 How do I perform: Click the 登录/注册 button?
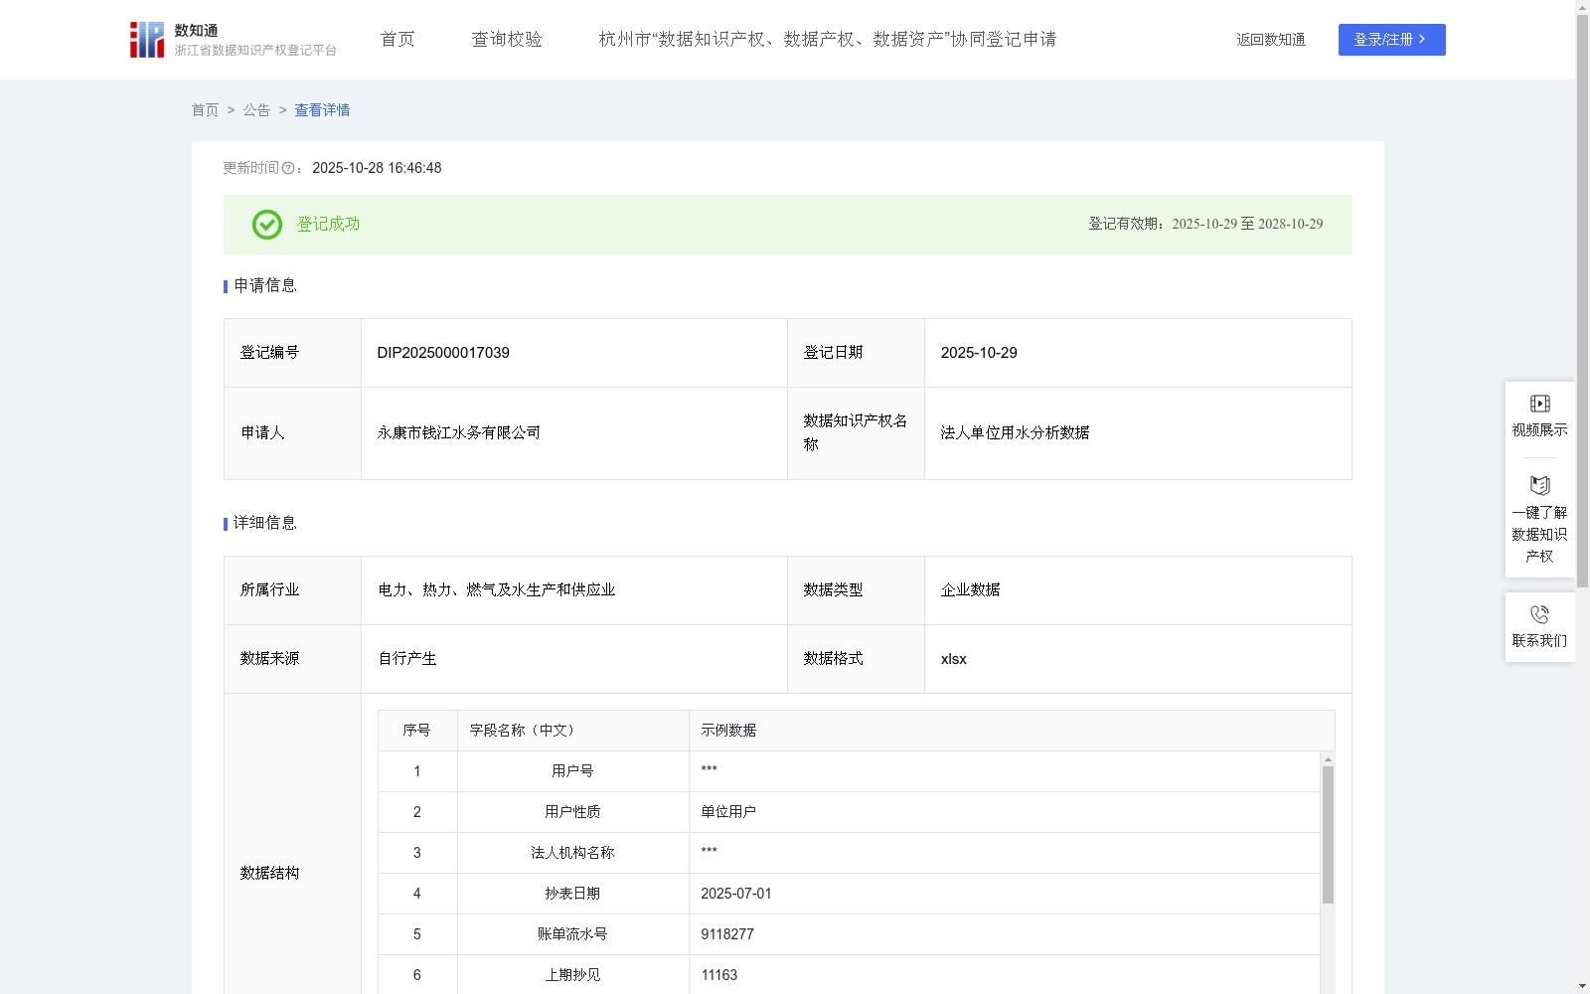[x=1391, y=40]
